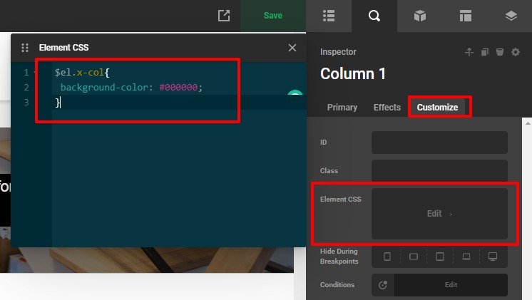Open the Layers stack icon panel
The image size is (532, 300).
click(511, 16)
